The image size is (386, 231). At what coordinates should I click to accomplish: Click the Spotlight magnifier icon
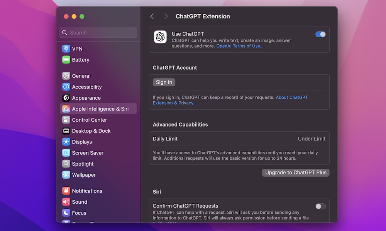(66, 164)
